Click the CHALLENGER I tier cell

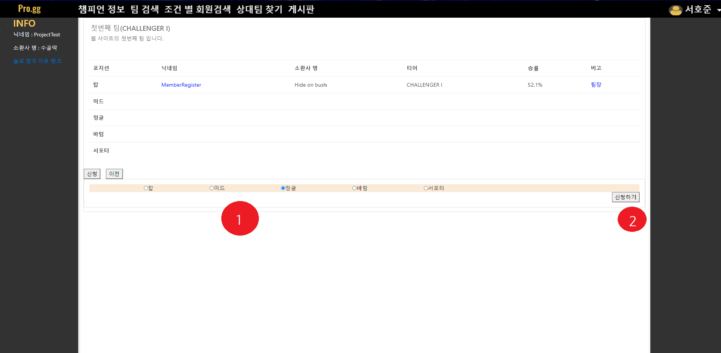424,85
